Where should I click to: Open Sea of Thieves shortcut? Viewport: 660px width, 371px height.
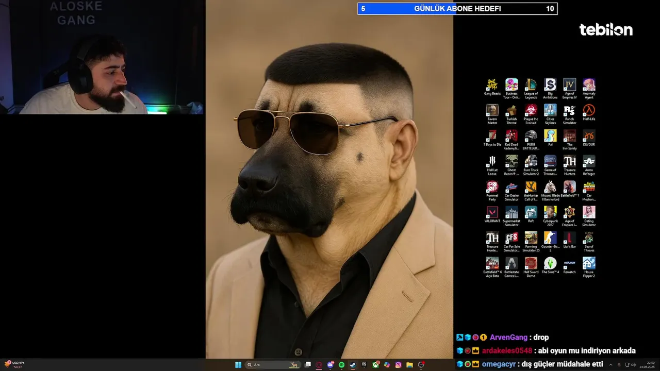coord(589,242)
